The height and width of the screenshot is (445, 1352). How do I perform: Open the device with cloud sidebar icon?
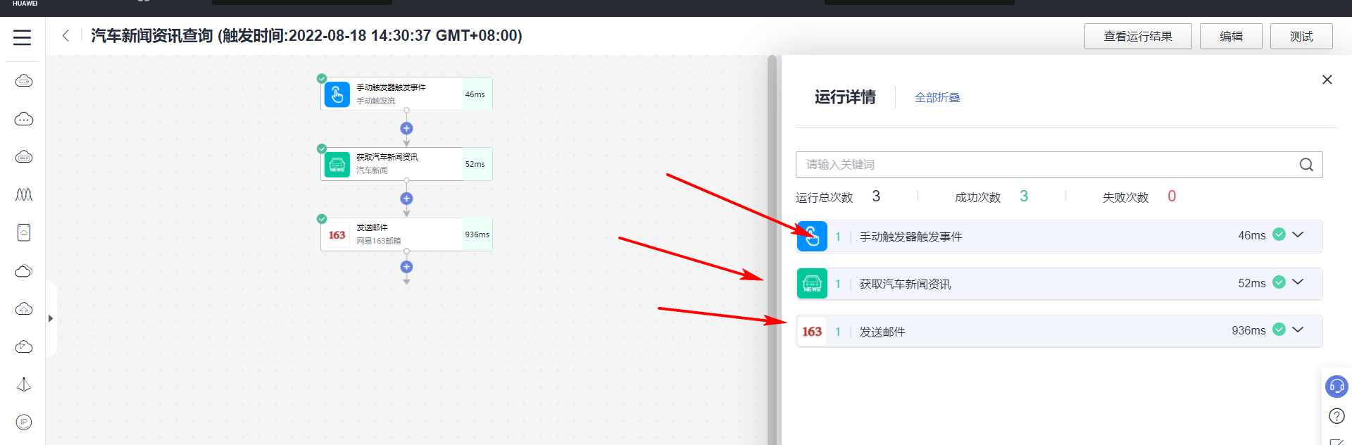coord(24,232)
